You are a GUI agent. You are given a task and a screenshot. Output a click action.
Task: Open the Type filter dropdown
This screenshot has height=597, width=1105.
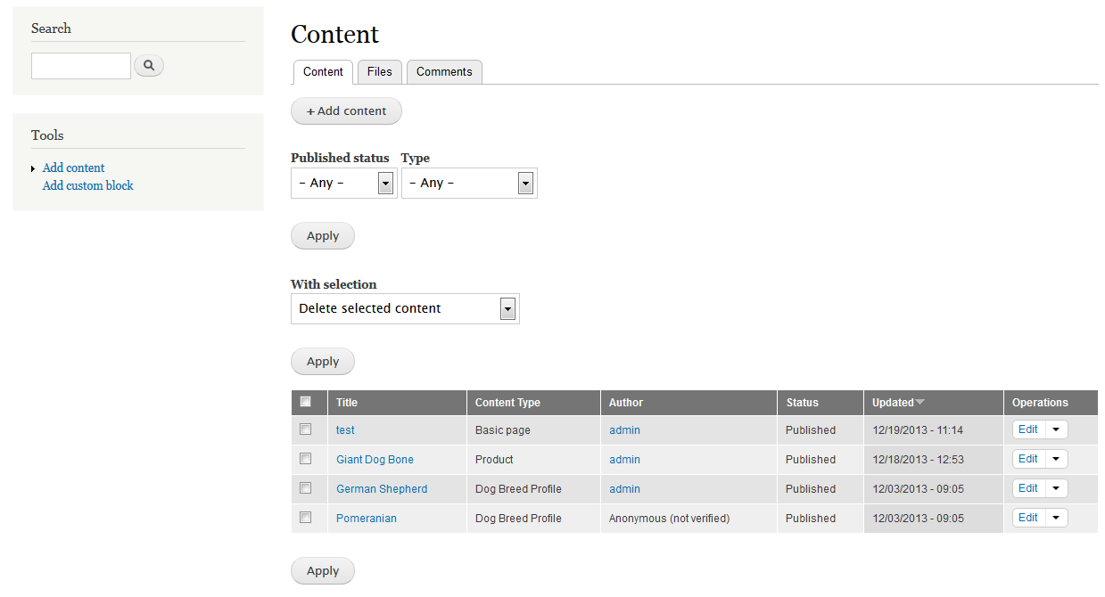pos(469,183)
